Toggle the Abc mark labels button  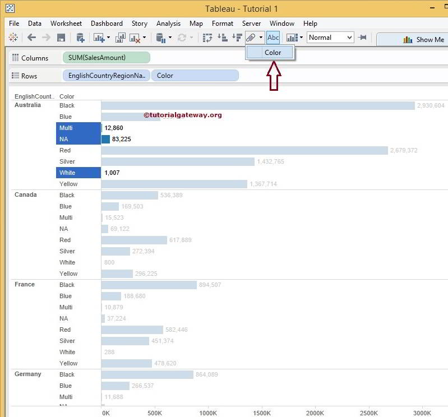pos(273,38)
